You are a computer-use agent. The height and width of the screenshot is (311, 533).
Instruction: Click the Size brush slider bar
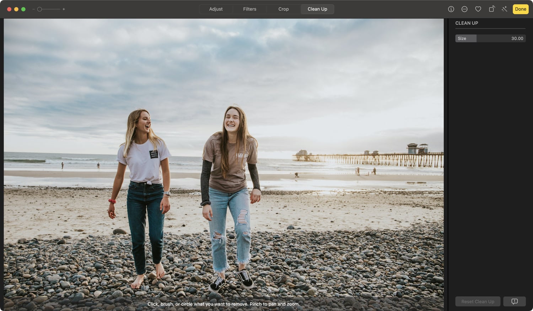pyautogui.click(x=490, y=38)
